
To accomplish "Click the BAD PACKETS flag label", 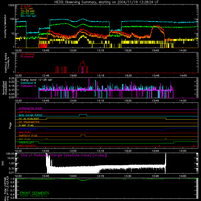I will point(27,146).
